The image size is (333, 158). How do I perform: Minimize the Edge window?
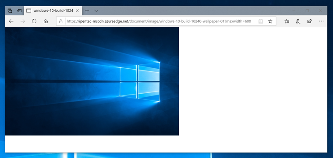pyautogui.click(x=294, y=11)
